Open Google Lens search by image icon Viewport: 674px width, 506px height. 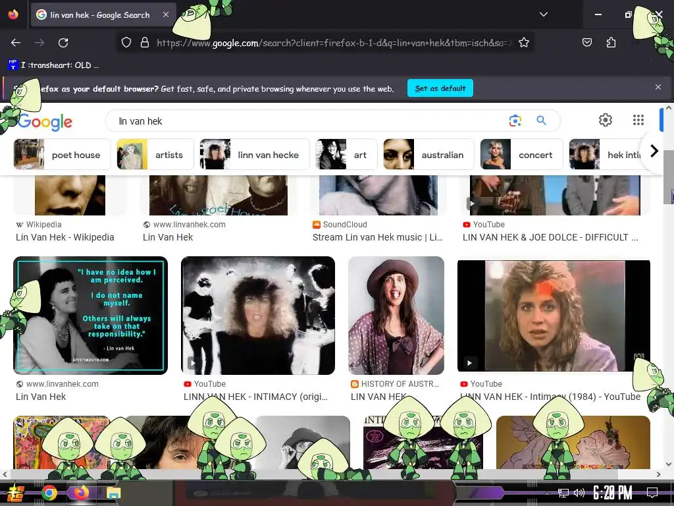pos(515,121)
